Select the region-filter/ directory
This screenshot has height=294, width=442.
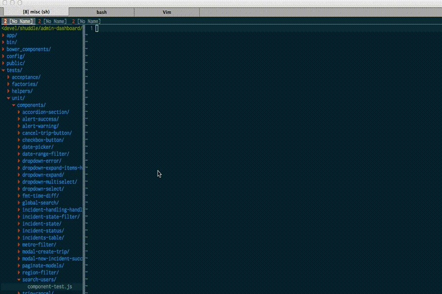click(x=41, y=272)
